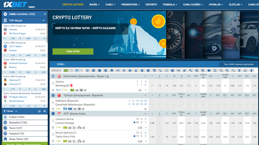The height and width of the screenshot is (145, 259).
Task: Collapse the TOP Maçlar section
Action: tap(44, 21)
